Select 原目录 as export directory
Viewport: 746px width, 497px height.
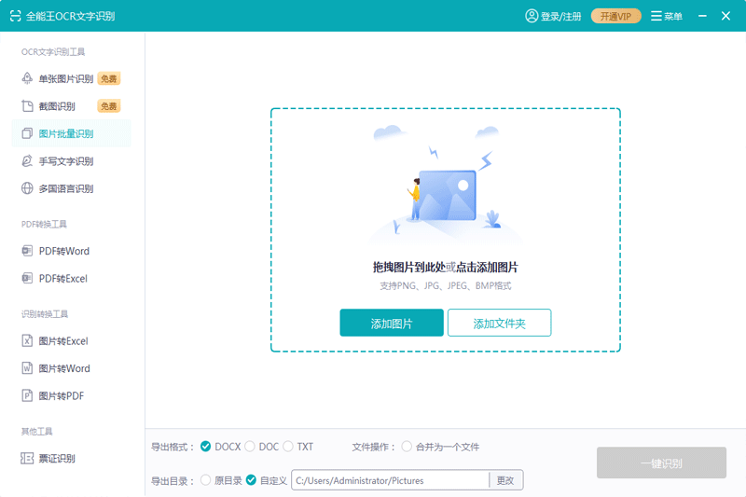click(x=205, y=480)
